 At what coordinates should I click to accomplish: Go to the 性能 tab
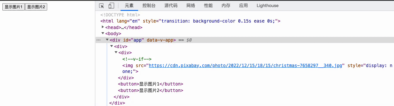click(208, 6)
